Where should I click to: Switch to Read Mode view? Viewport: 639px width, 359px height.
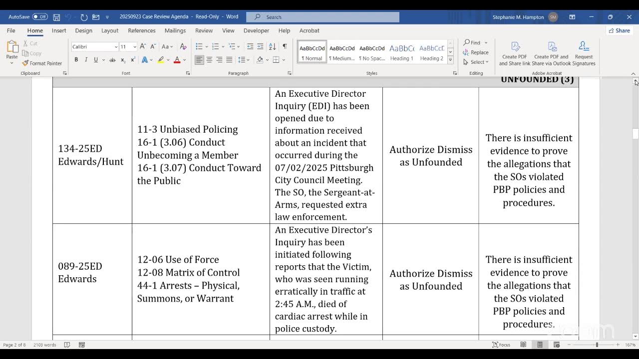coord(523,345)
